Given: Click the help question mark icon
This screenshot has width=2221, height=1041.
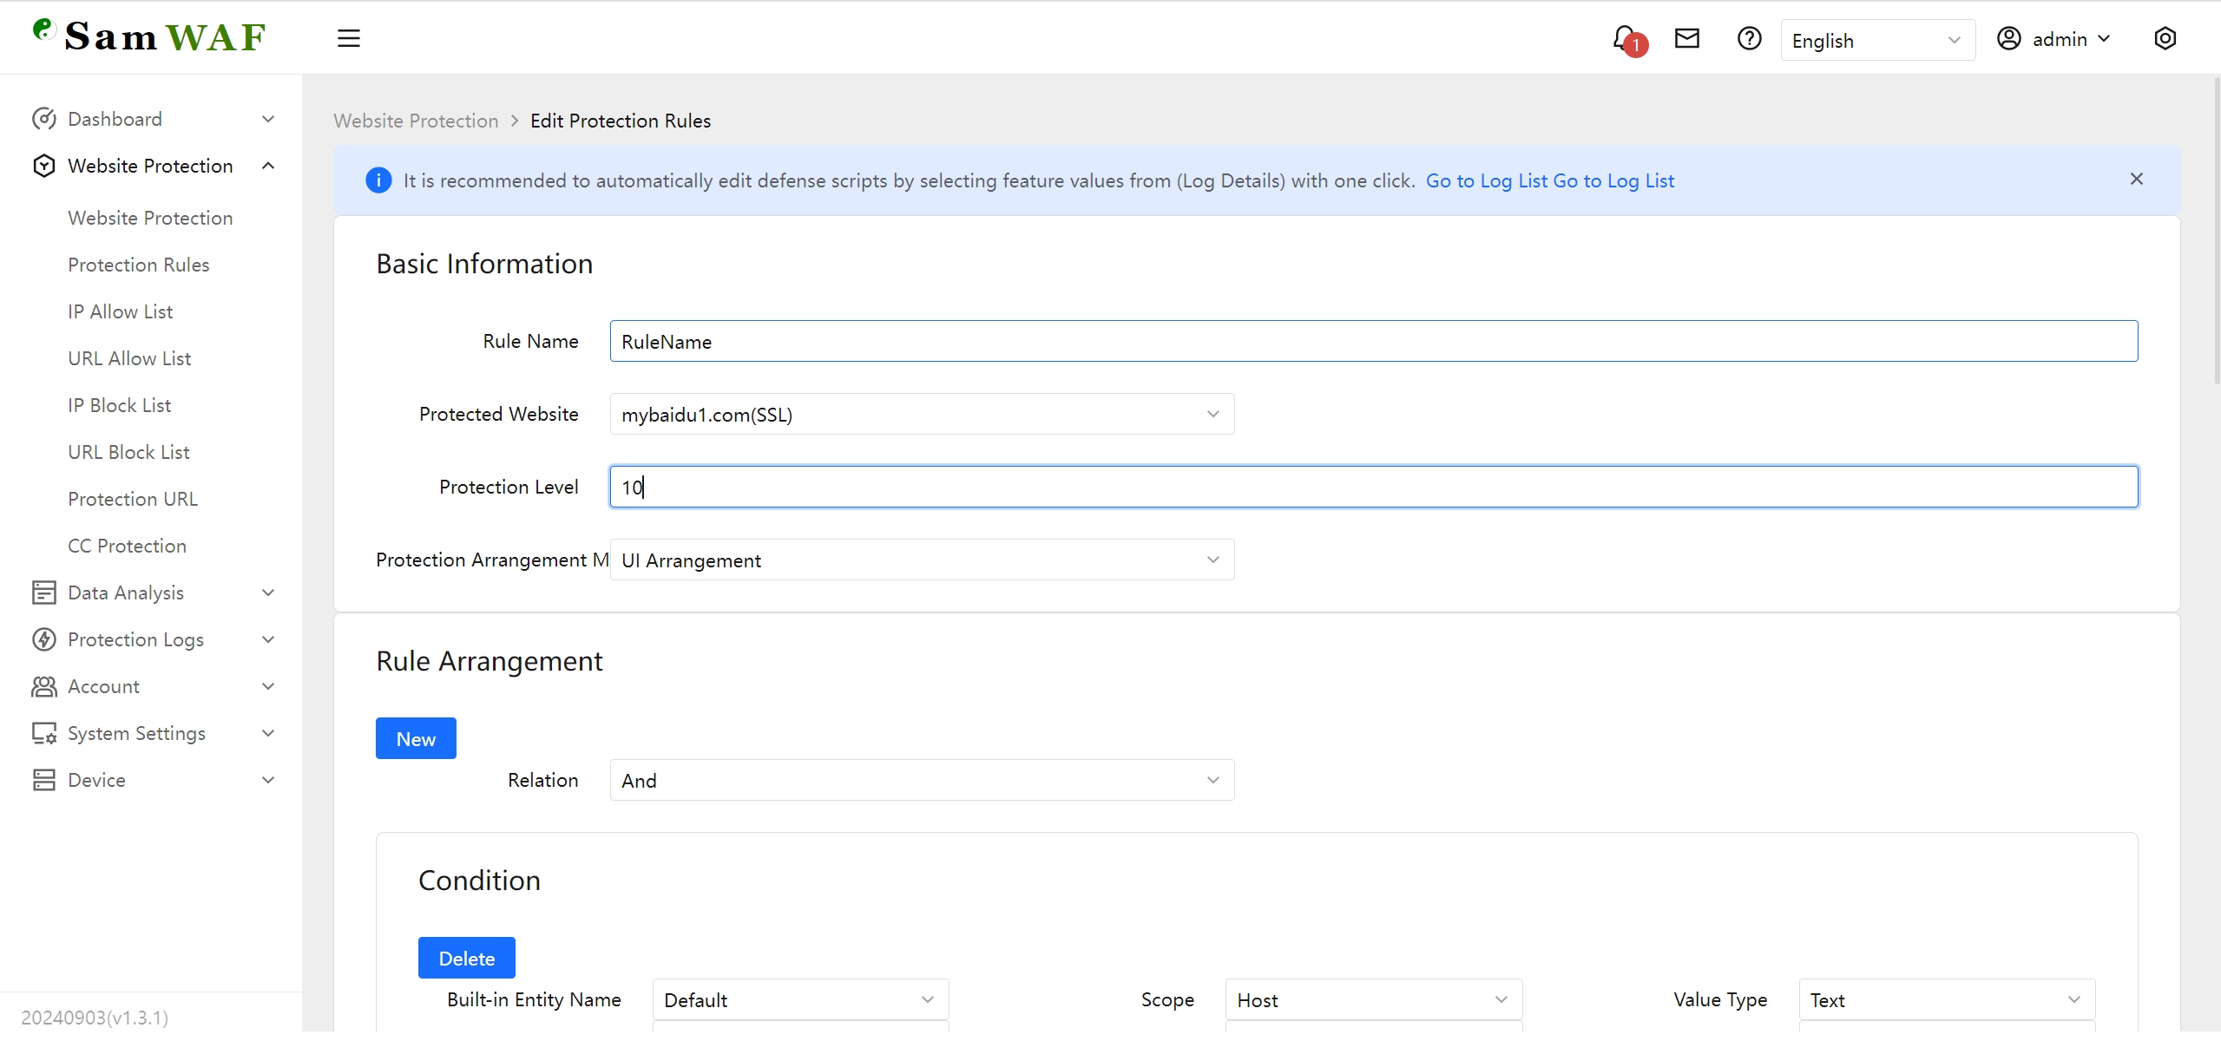Looking at the screenshot, I should click(x=1749, y=39).
